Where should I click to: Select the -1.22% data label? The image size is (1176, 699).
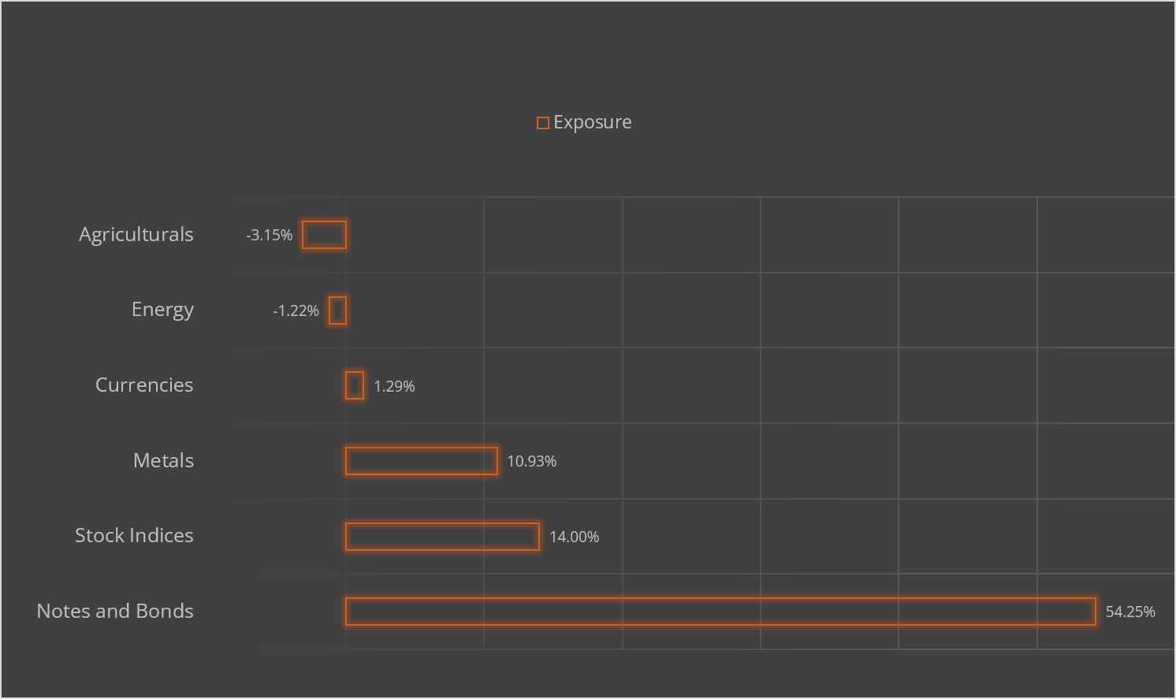click(296, 311)
